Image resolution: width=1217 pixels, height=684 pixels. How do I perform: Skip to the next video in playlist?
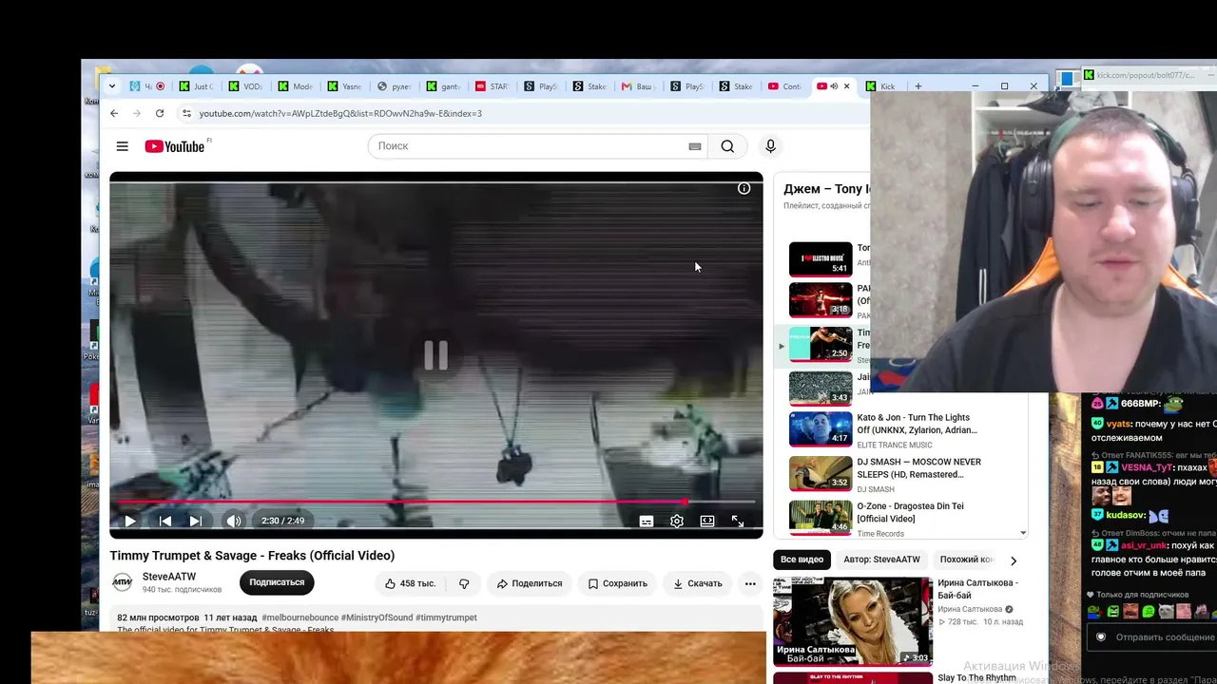195,521
